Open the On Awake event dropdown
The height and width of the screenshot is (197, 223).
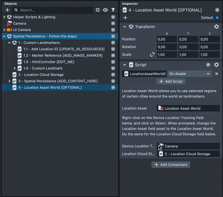(x=189, y=74)
